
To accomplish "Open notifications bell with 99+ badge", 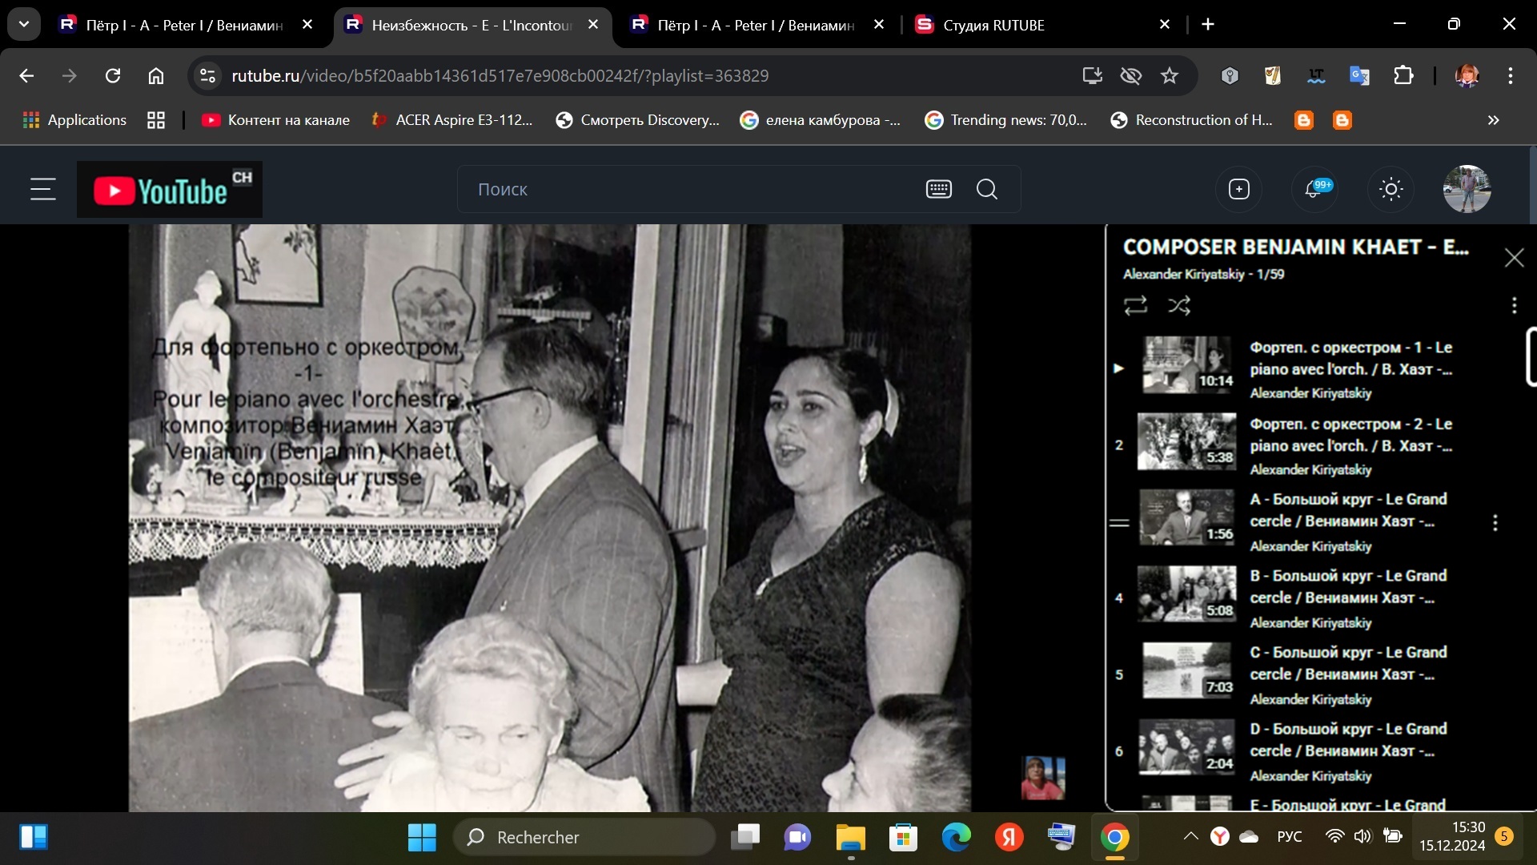I will click(1314, 190).
